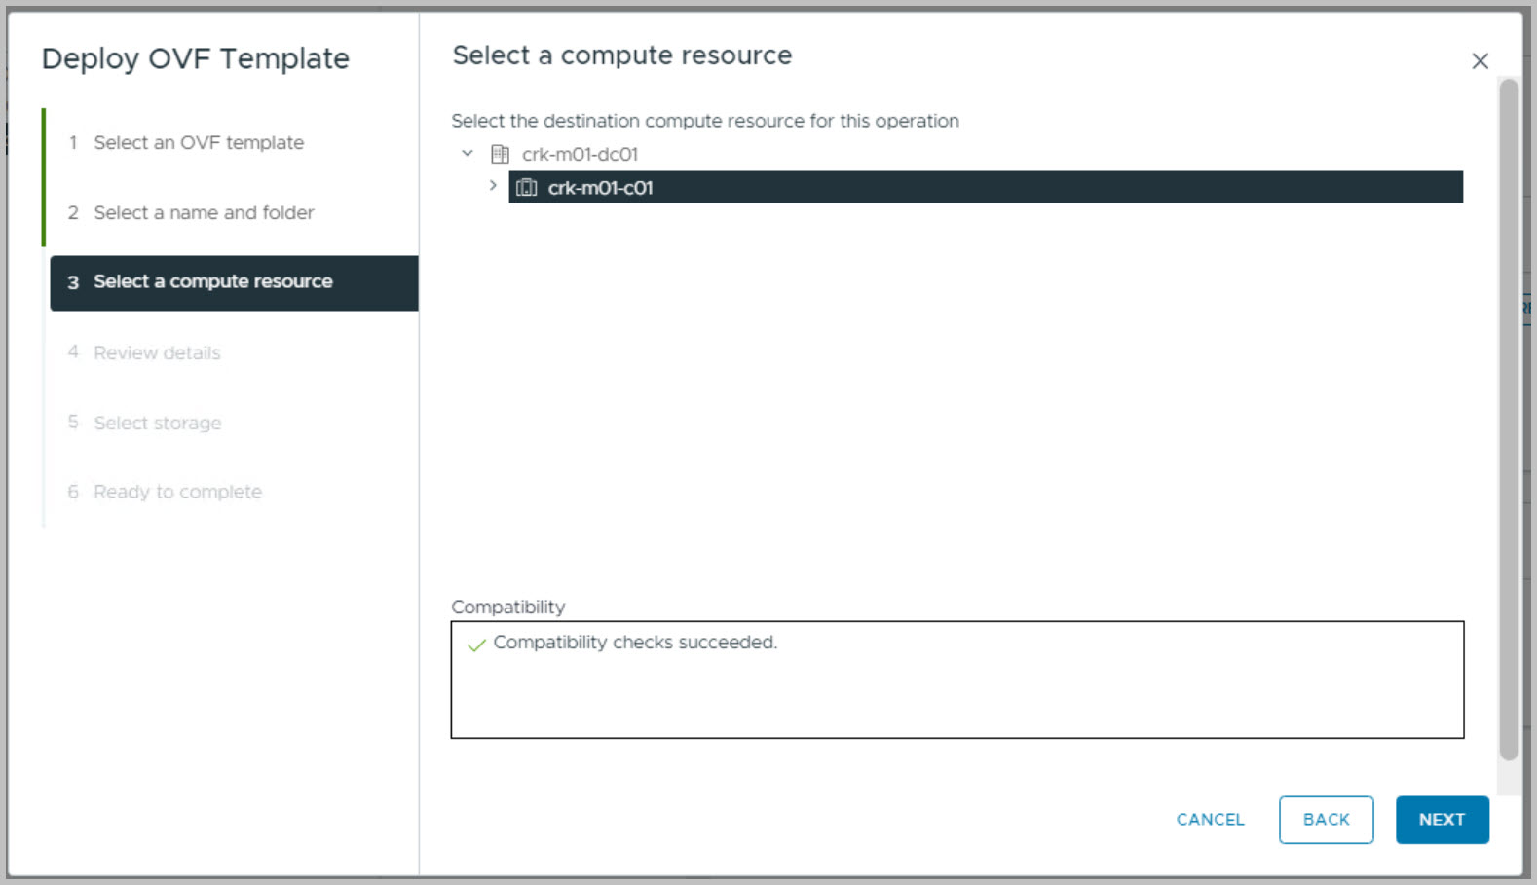Click the CANCEL button

(x=1210, y=820)
